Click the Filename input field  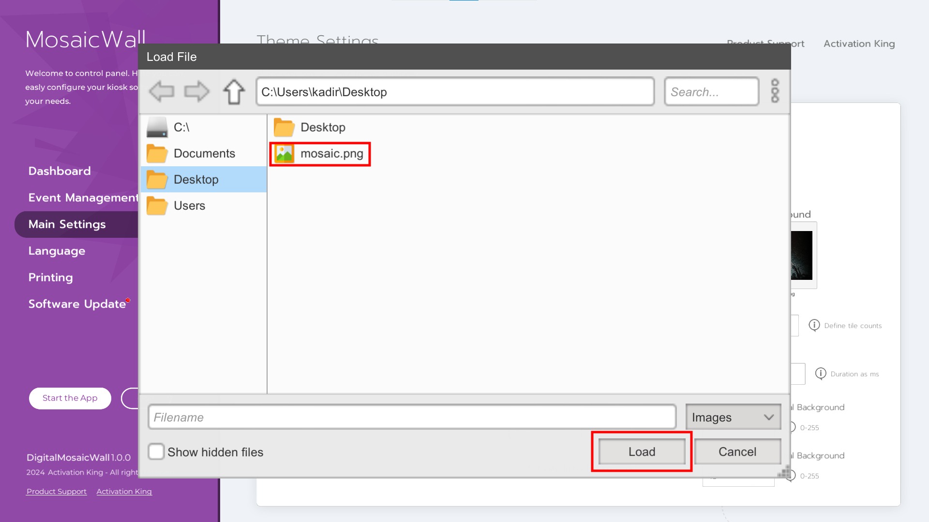coord(412,417)
